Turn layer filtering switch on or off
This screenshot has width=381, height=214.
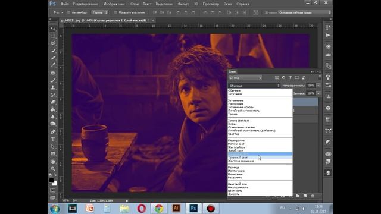point(320,78)
